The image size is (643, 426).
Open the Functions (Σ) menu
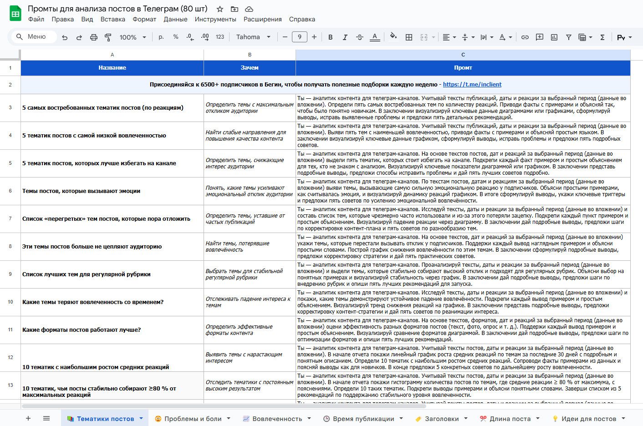point(603,37)
